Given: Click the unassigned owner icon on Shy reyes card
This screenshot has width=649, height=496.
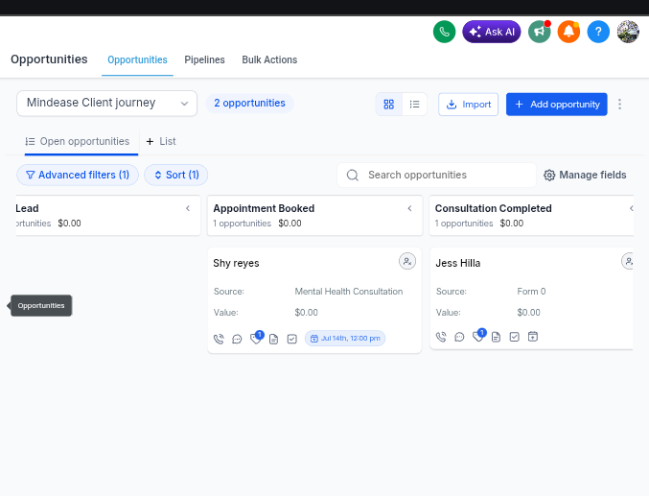Looking at the screenshot, I should [407, 262].
